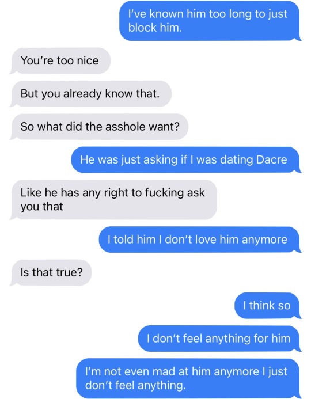Click the word "anymore" in love message
The height and width of the screenshot is (399, 311).
tap(264, 240)
